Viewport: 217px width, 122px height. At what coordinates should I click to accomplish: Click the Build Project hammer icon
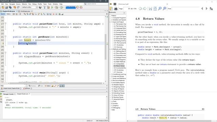(x=44, y=7)
